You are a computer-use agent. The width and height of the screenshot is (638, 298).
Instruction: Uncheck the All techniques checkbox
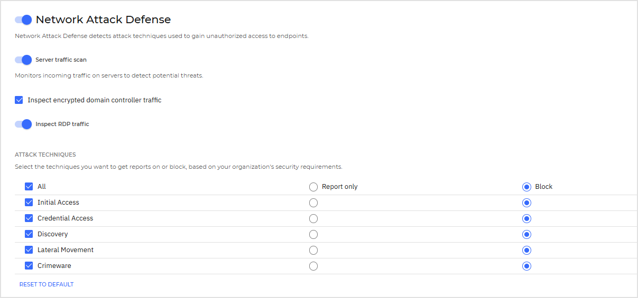[x=29, y=187]
